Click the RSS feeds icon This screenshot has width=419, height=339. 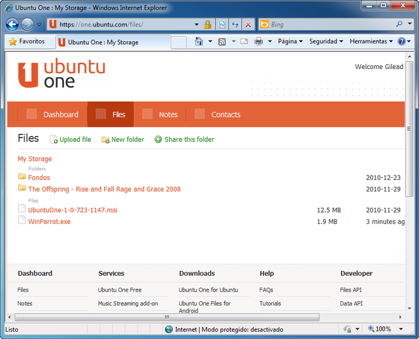(x=222, y=42)
